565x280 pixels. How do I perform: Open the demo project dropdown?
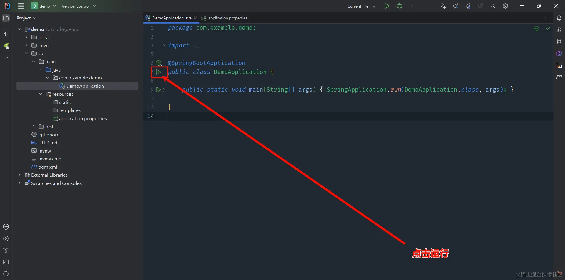(x=44, y=6)
